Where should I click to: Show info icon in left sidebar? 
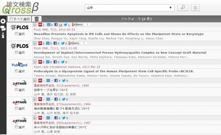[3, 35]
